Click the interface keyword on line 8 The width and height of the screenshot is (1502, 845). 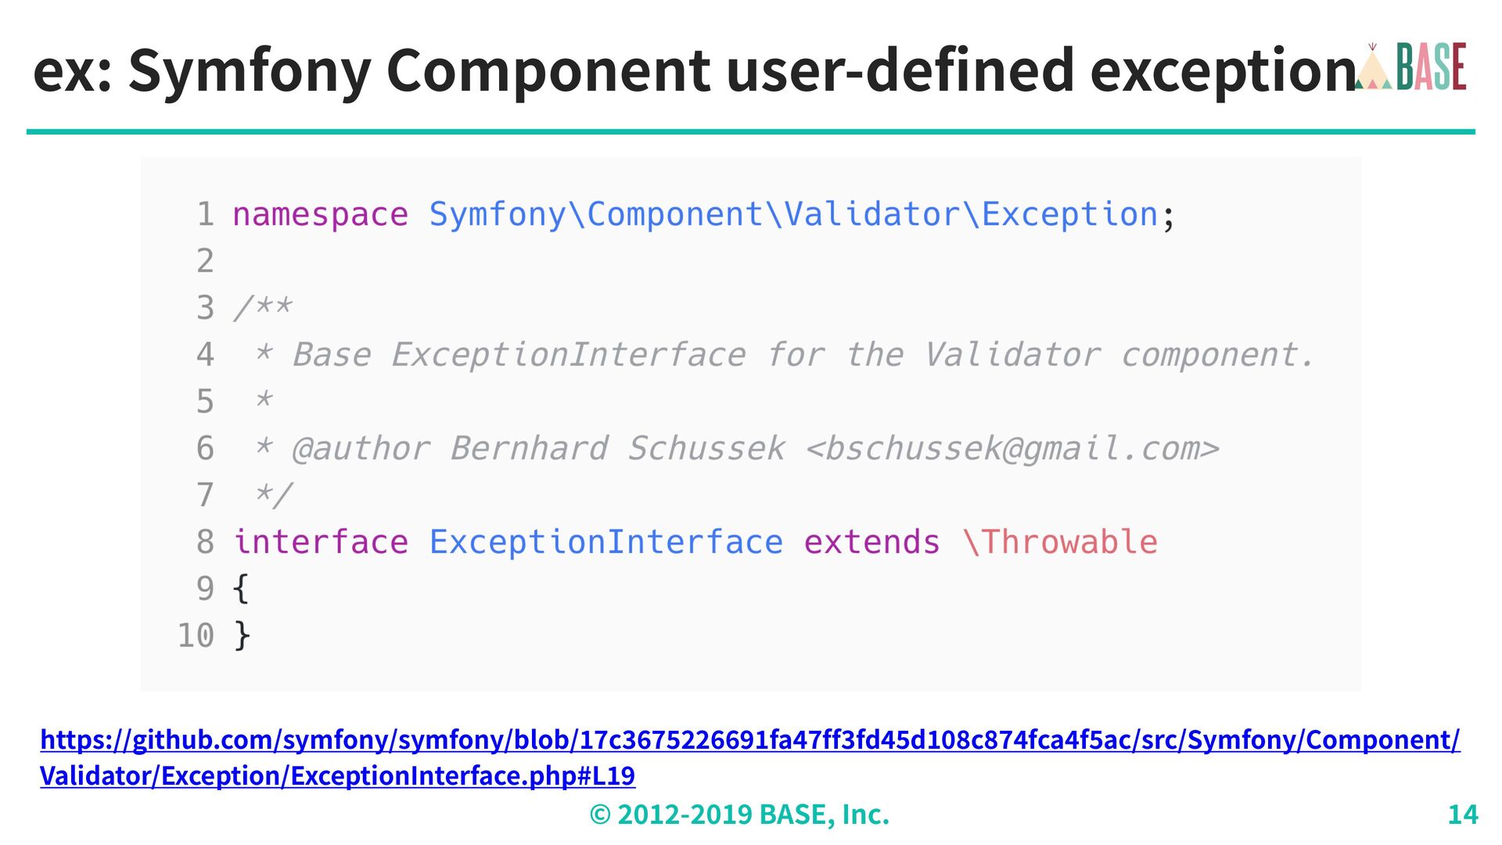321,542
